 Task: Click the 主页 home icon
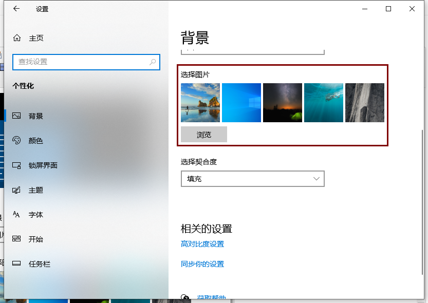[16, 37]
